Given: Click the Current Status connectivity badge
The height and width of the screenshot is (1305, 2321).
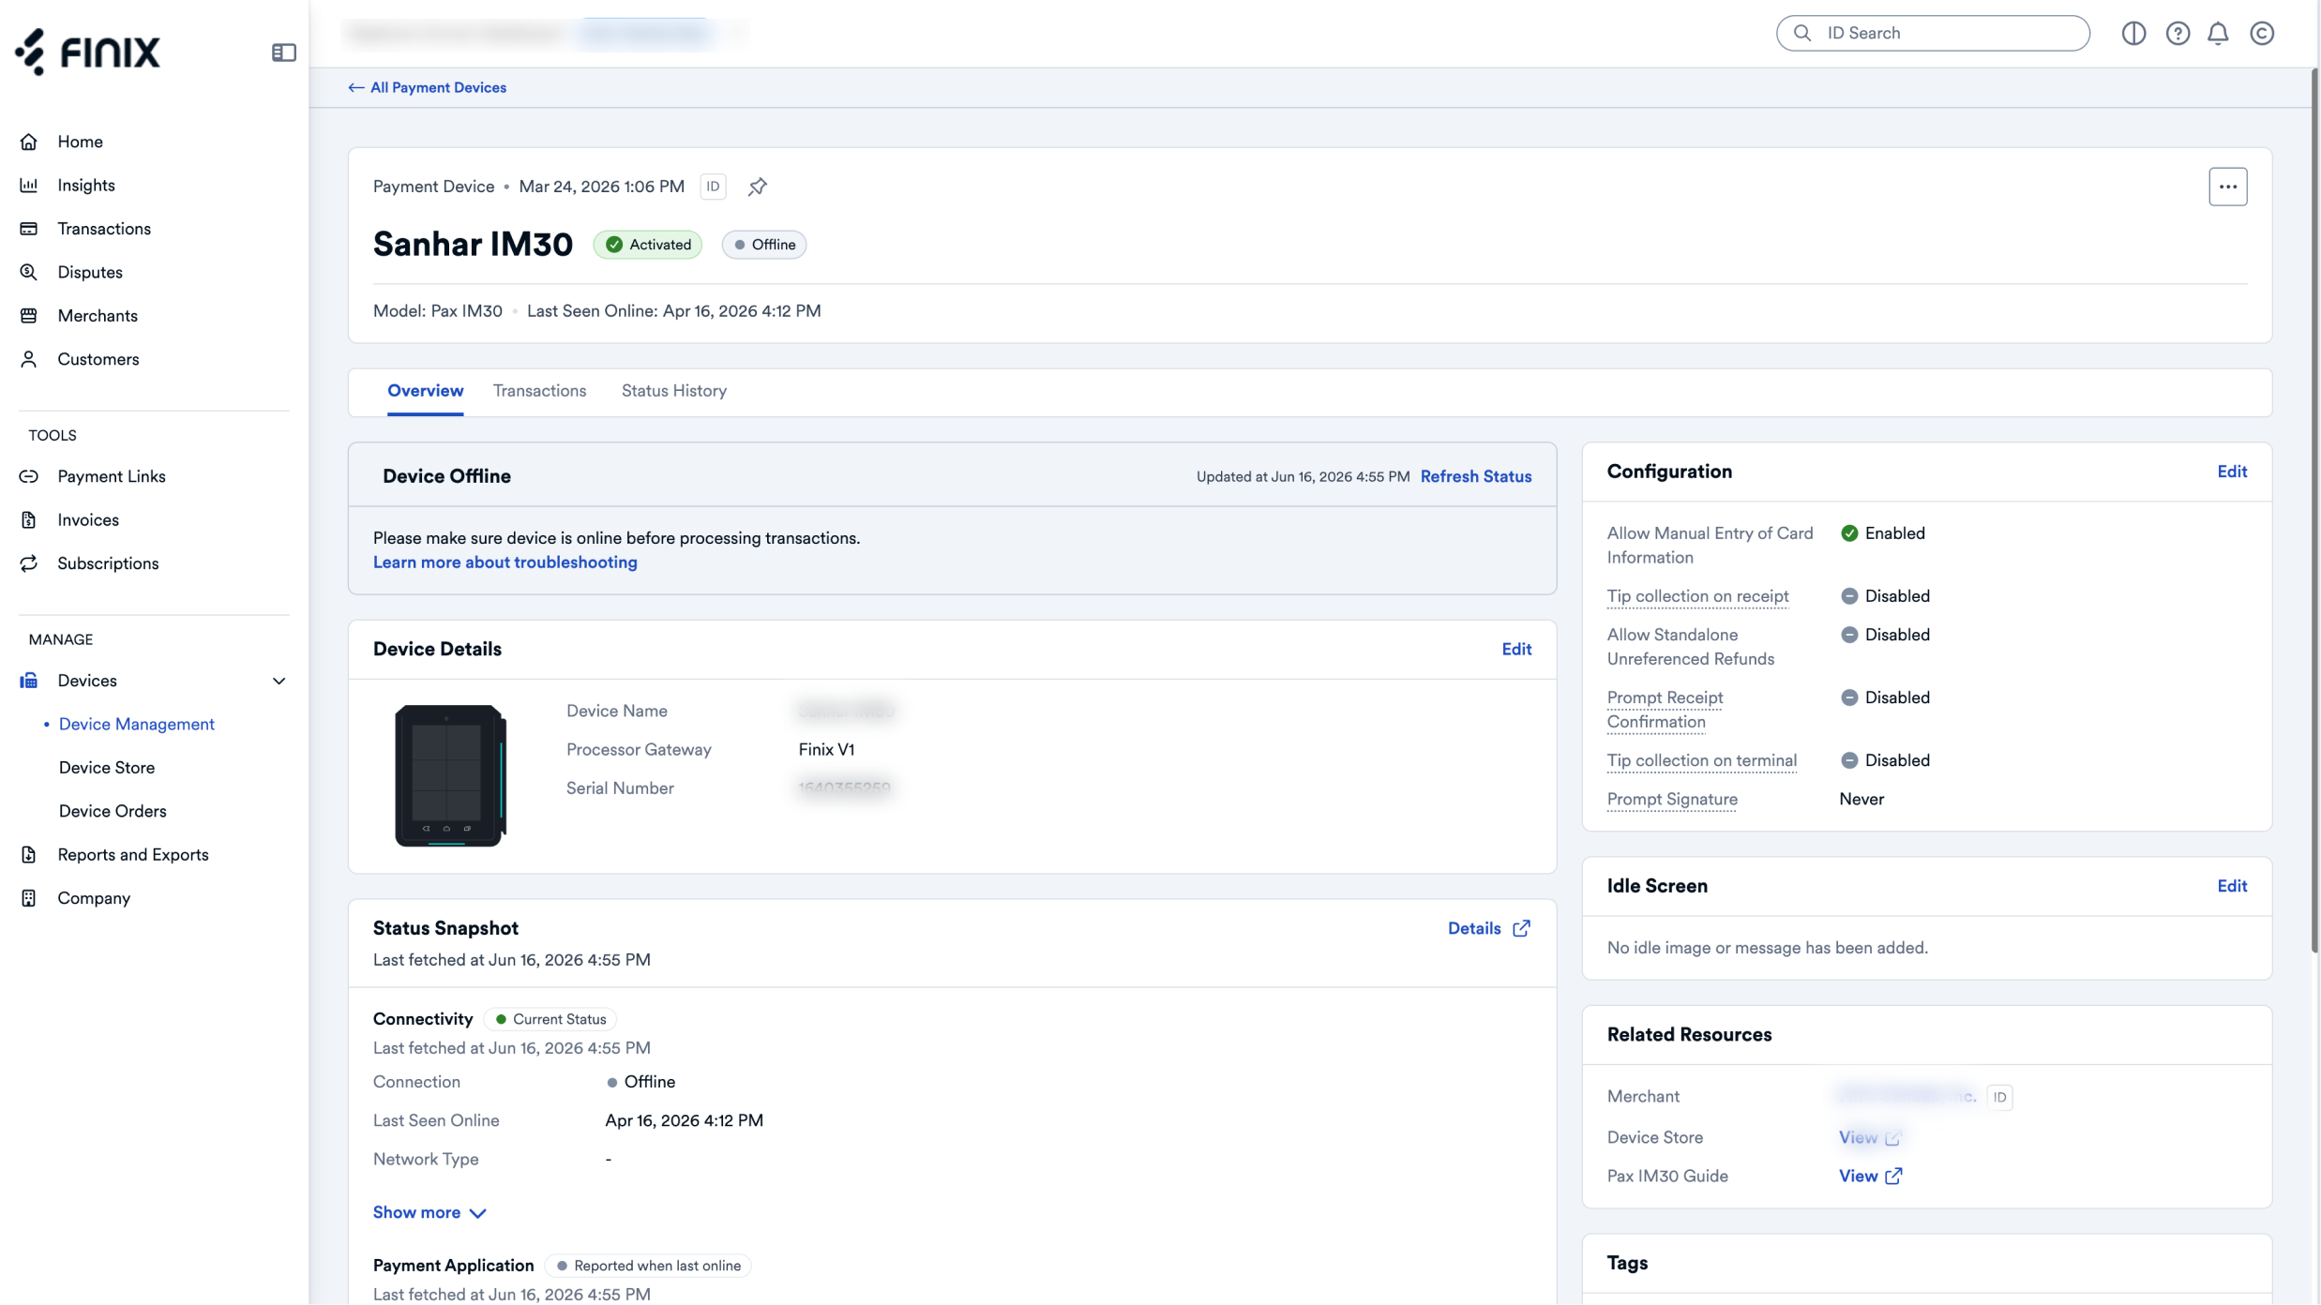Looking at the screenshot, I should point(550,1019).
